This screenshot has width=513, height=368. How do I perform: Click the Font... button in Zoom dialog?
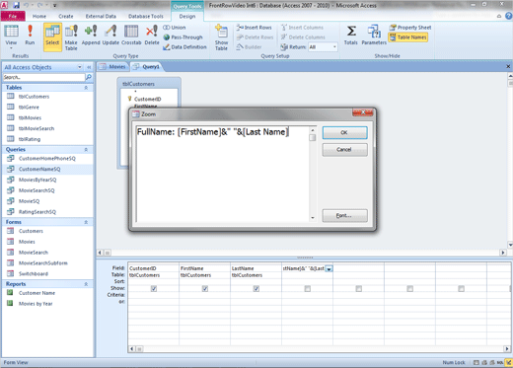click(x=344, y=216)
